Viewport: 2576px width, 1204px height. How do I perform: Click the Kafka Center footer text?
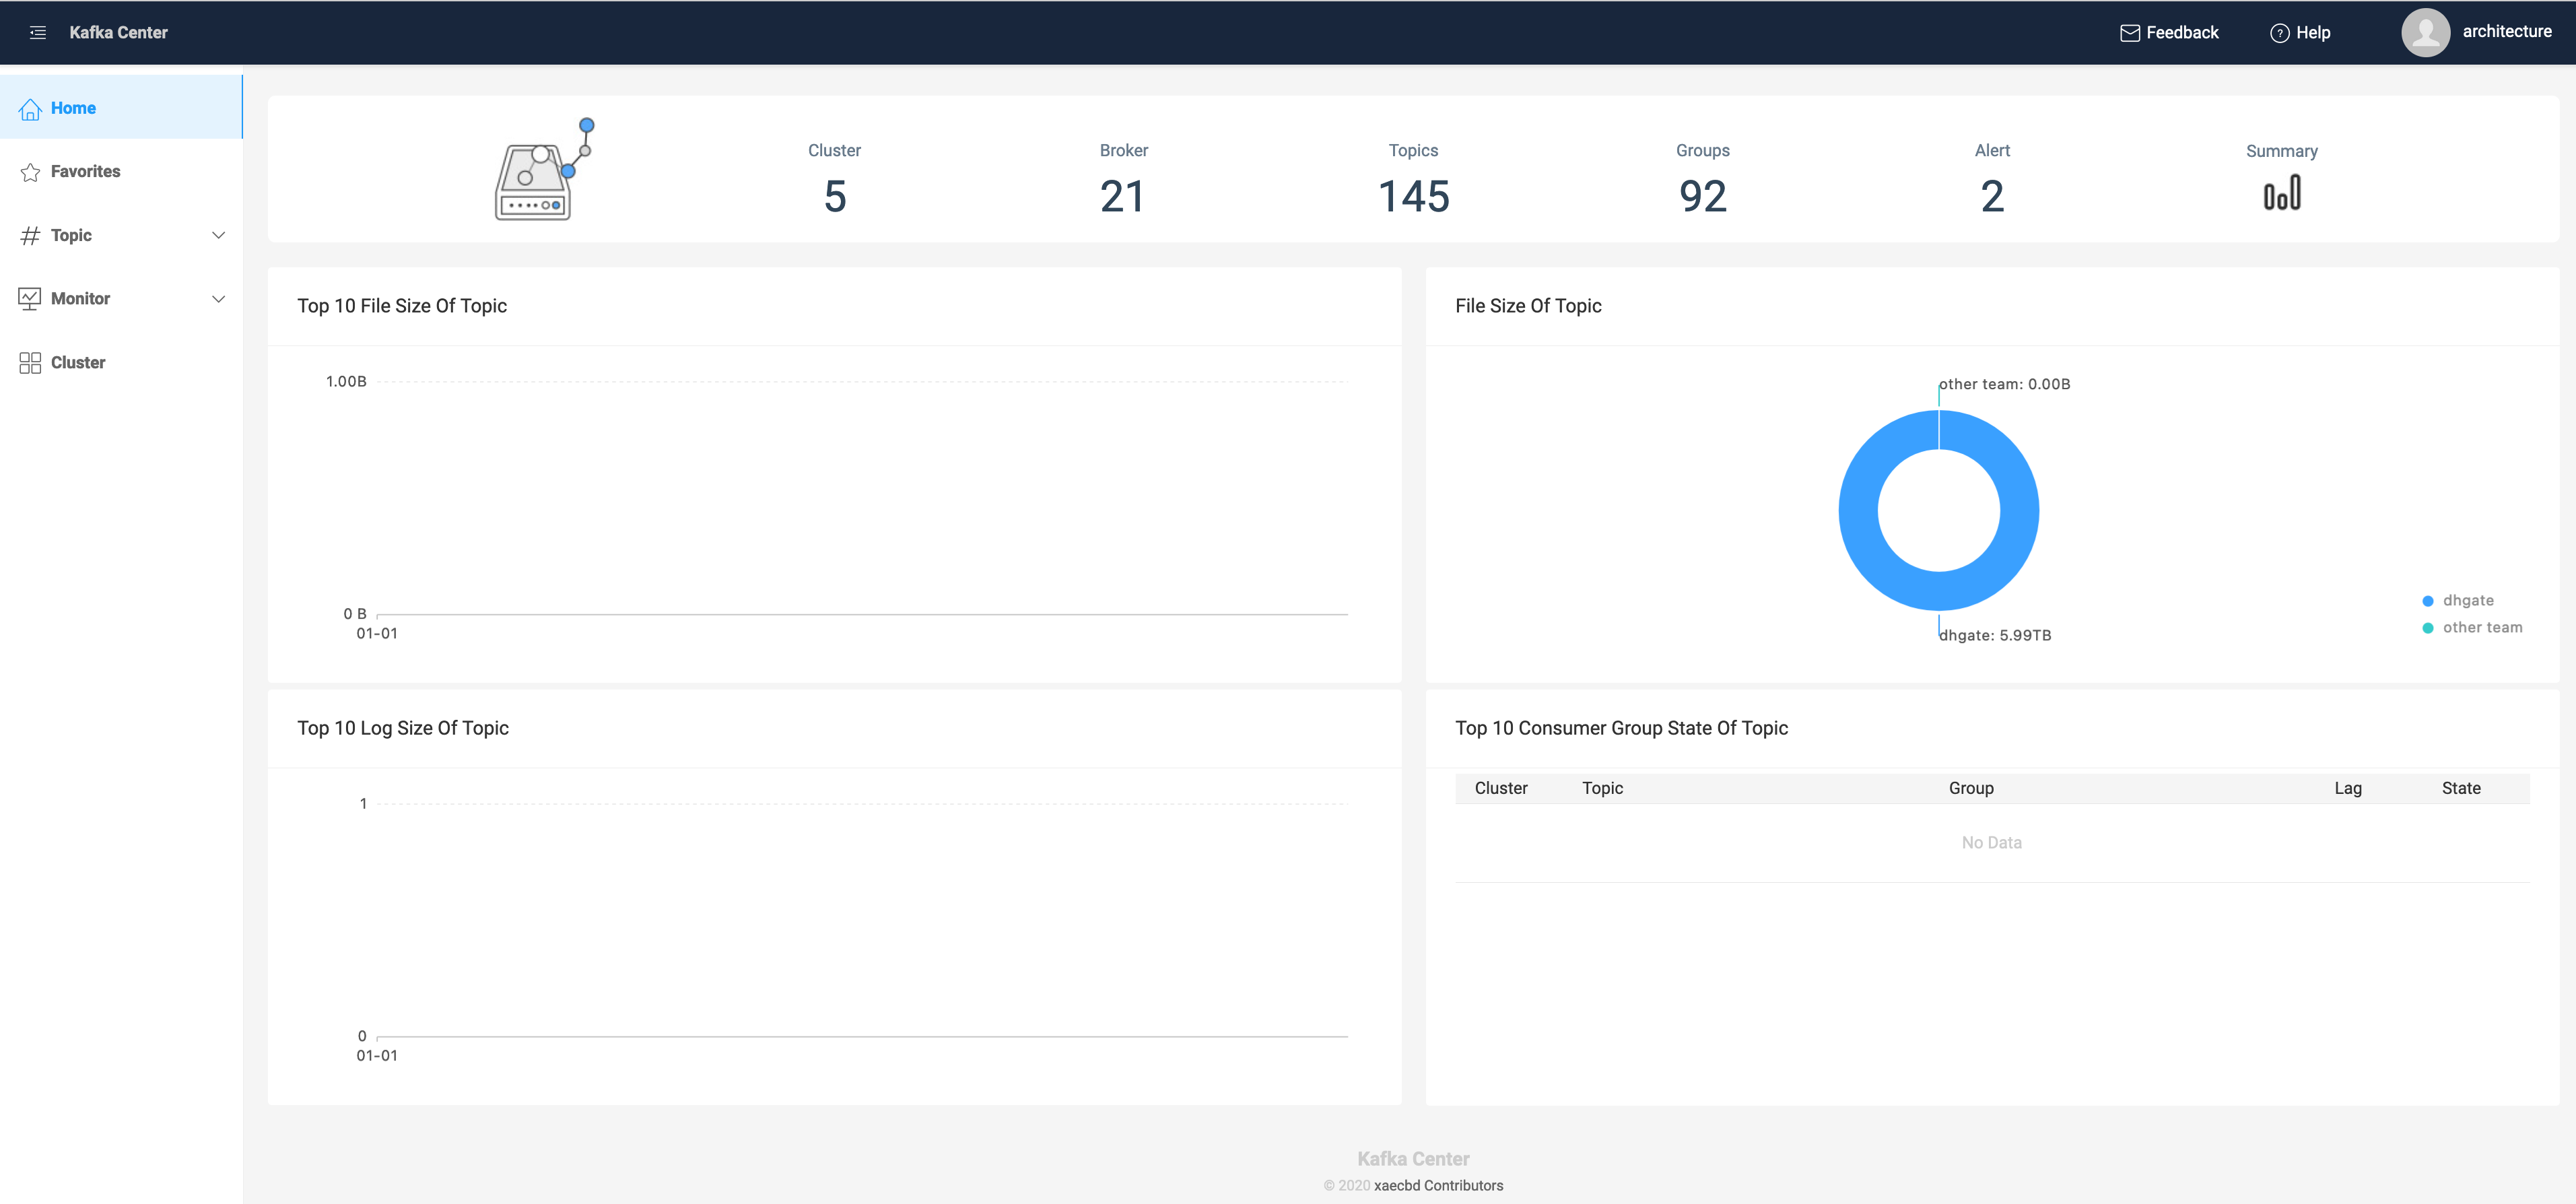[x=1413, y=1159]
